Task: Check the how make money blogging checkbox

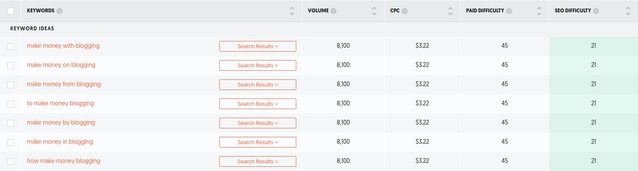Action: pos(11,162)
